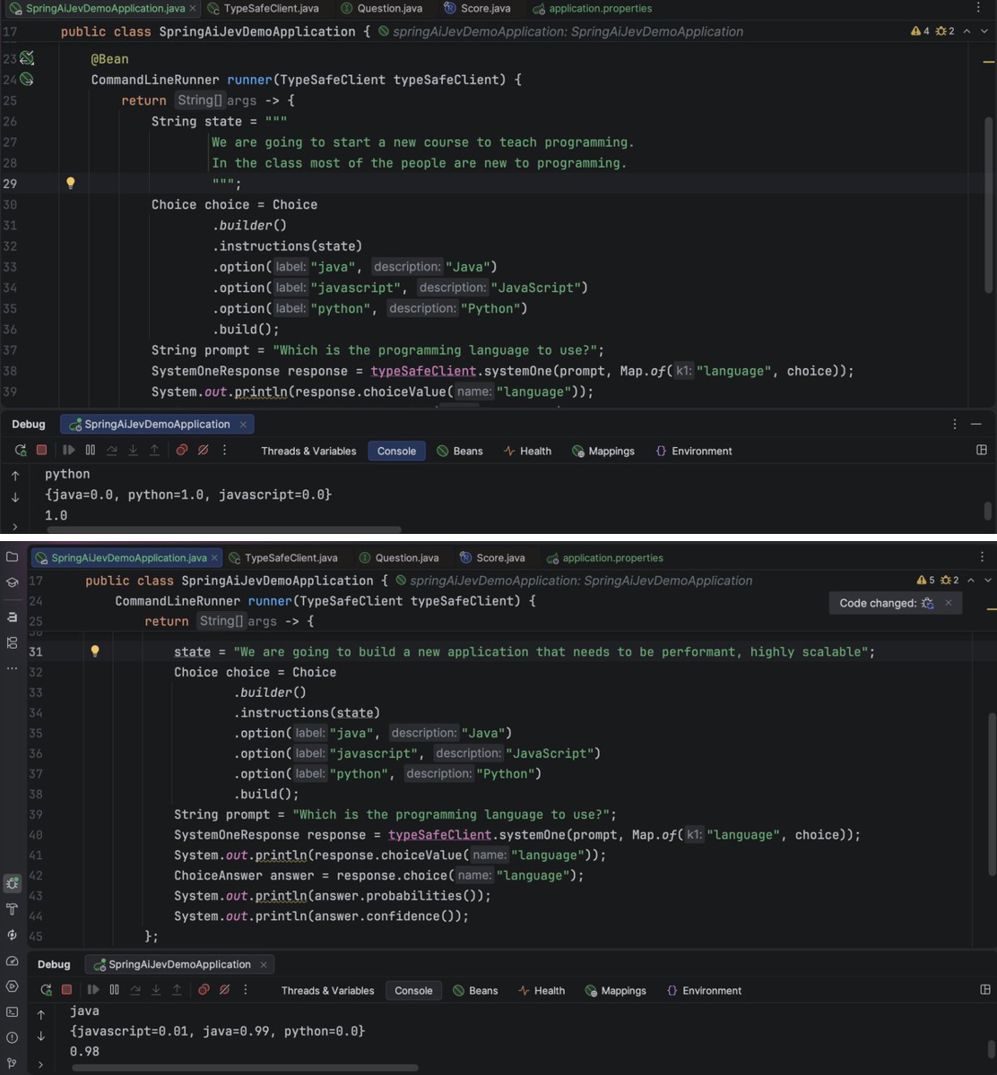Screen dimensions: 997x1075
Task: View breakpoints in the python-output window
Action: (182, 451)
